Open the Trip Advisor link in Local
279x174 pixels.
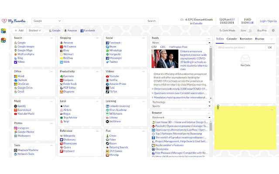pyautogui.click(x=70, y=118)
